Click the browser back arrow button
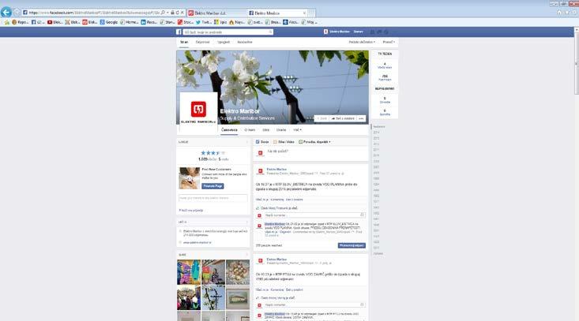The height and width of the screenshot is (321, 579). click(6, 12)
